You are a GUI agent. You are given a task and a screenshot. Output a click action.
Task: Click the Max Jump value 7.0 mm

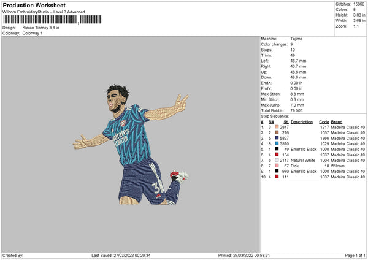(x=297, y=105)
